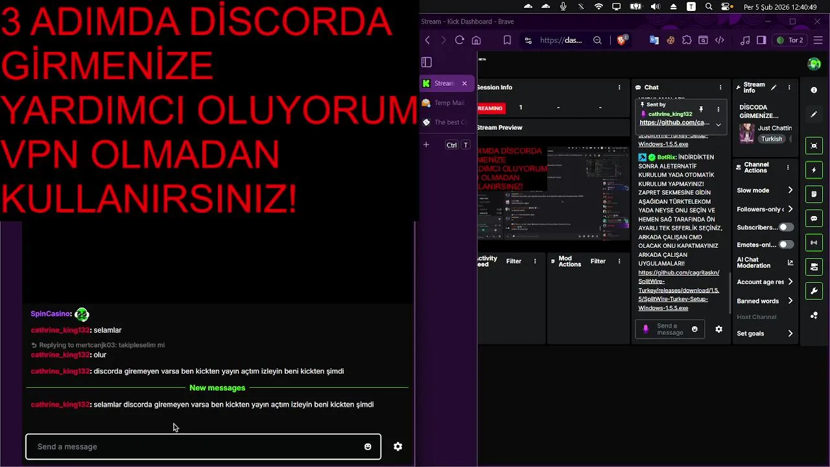Click the Brave Shields lion icon
This screenshot has height=467, width=830.
[x=622, y=40]
